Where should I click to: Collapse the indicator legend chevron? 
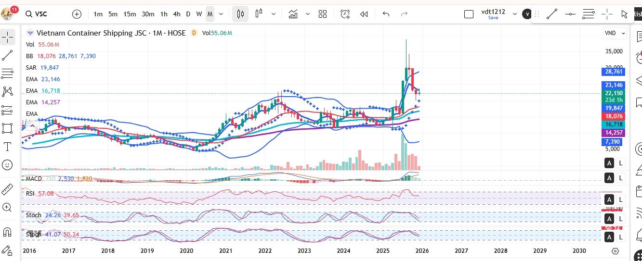pyautogui.click(x=32, y=126)
